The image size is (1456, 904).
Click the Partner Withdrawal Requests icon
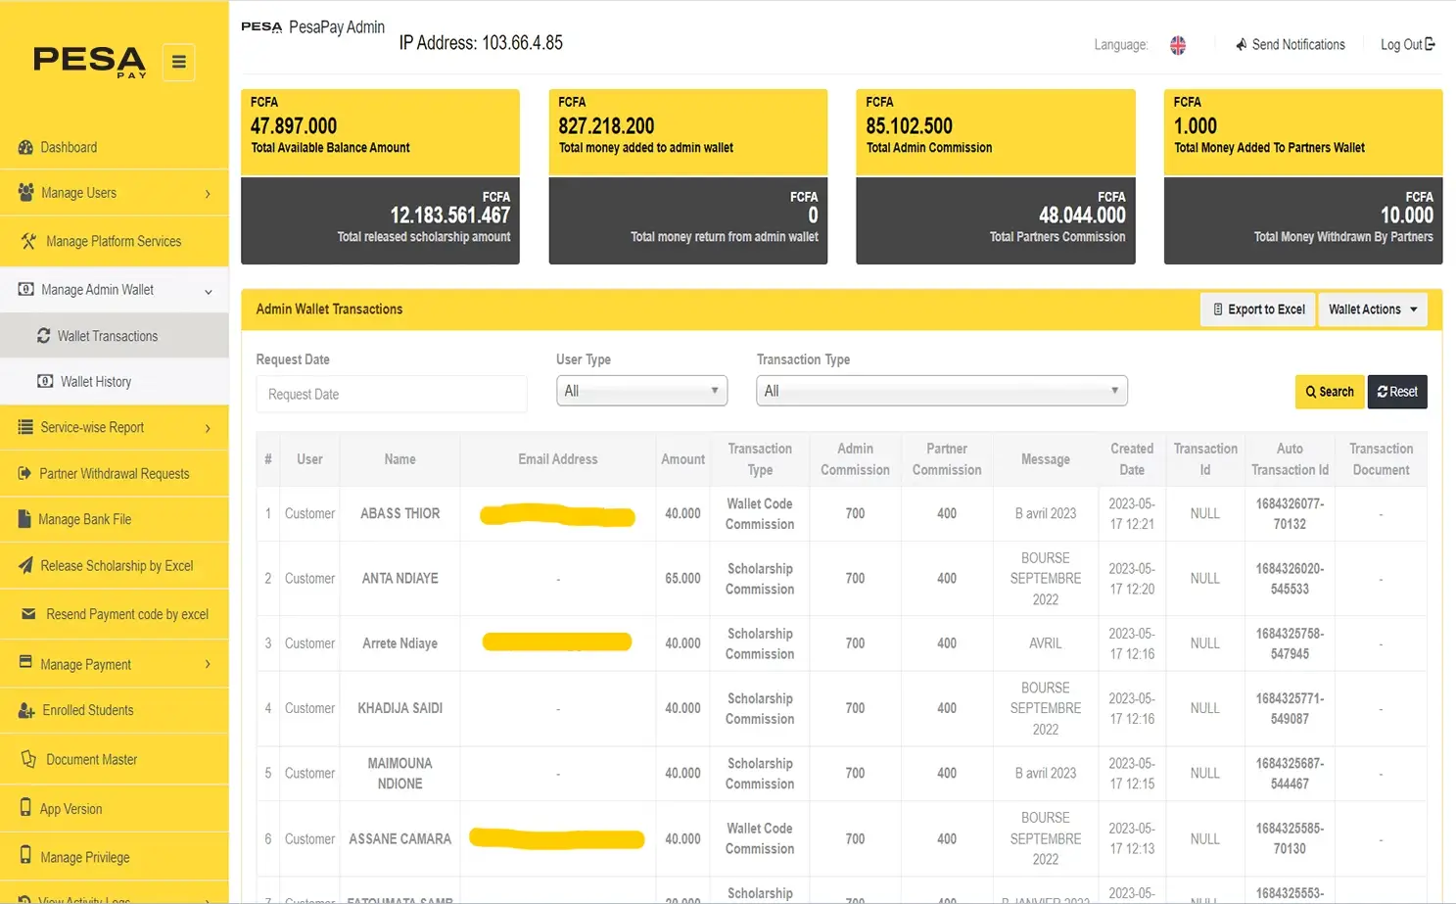(27, 473)
